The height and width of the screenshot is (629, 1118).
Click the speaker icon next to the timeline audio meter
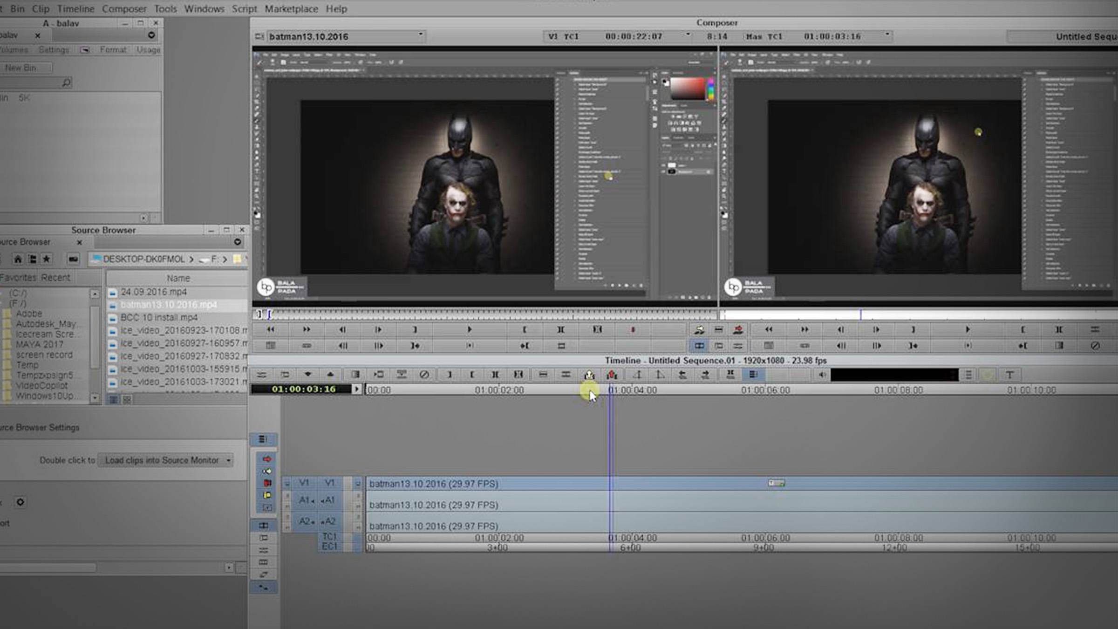point(822,374)
